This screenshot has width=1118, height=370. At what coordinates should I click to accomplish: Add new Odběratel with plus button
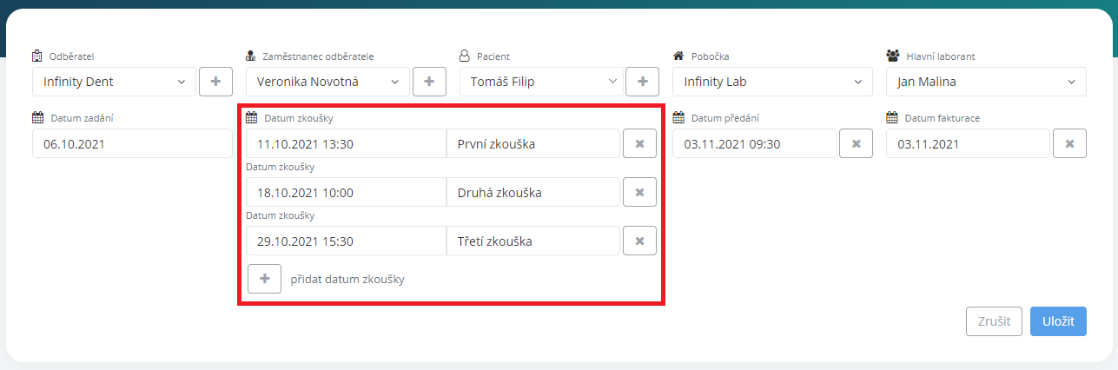216,82
